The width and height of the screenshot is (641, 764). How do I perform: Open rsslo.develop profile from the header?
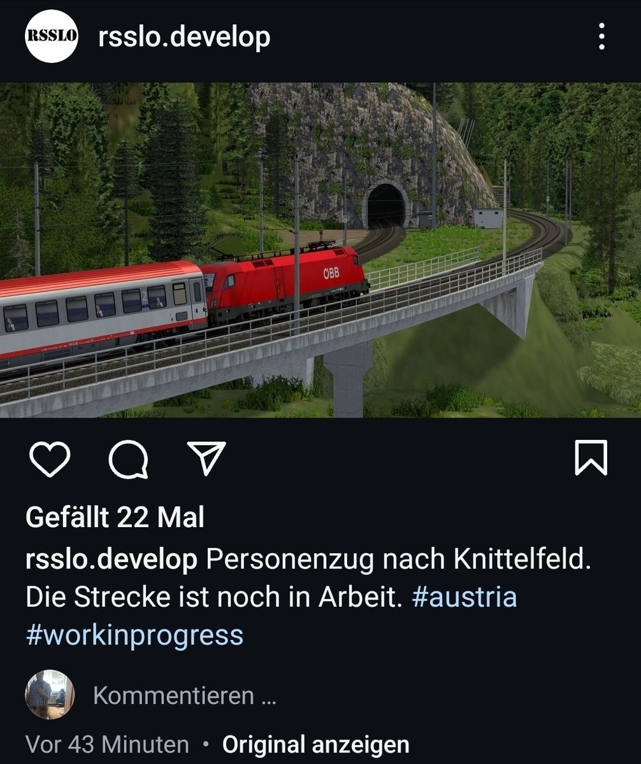click(184, 38)
